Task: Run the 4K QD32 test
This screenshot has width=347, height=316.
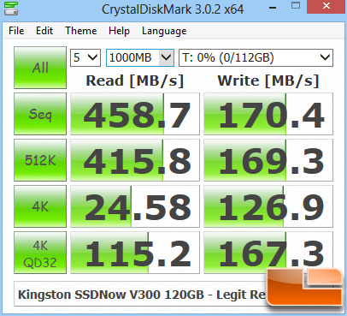Action: (x=40, y=253)
